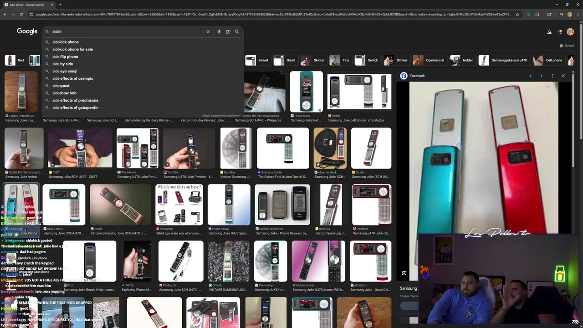The image size is (583, 328).
Task: Select suggestion 'sidekick phone for sale'
Action: pos(143,49)
